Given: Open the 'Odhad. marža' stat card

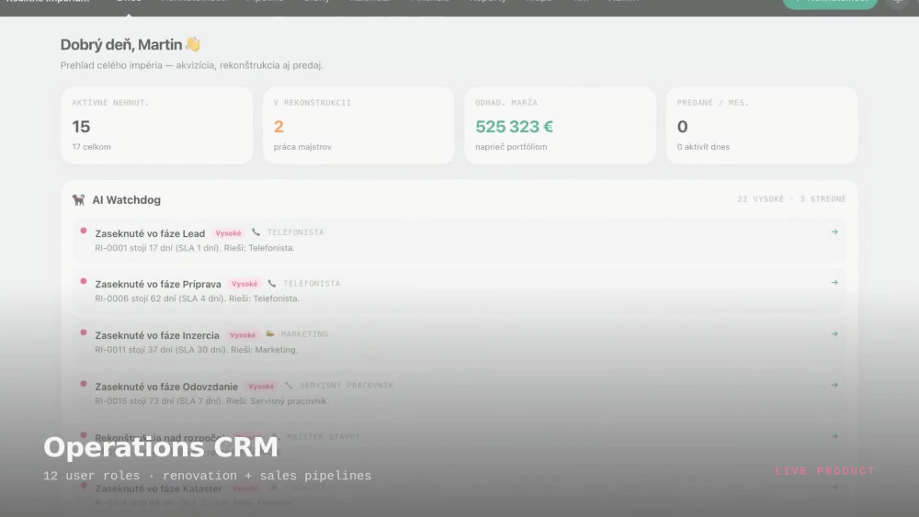Looking at the screenshot, I should 561,125.
